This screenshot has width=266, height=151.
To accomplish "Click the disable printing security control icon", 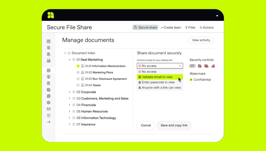I will [x=206, y=66].
